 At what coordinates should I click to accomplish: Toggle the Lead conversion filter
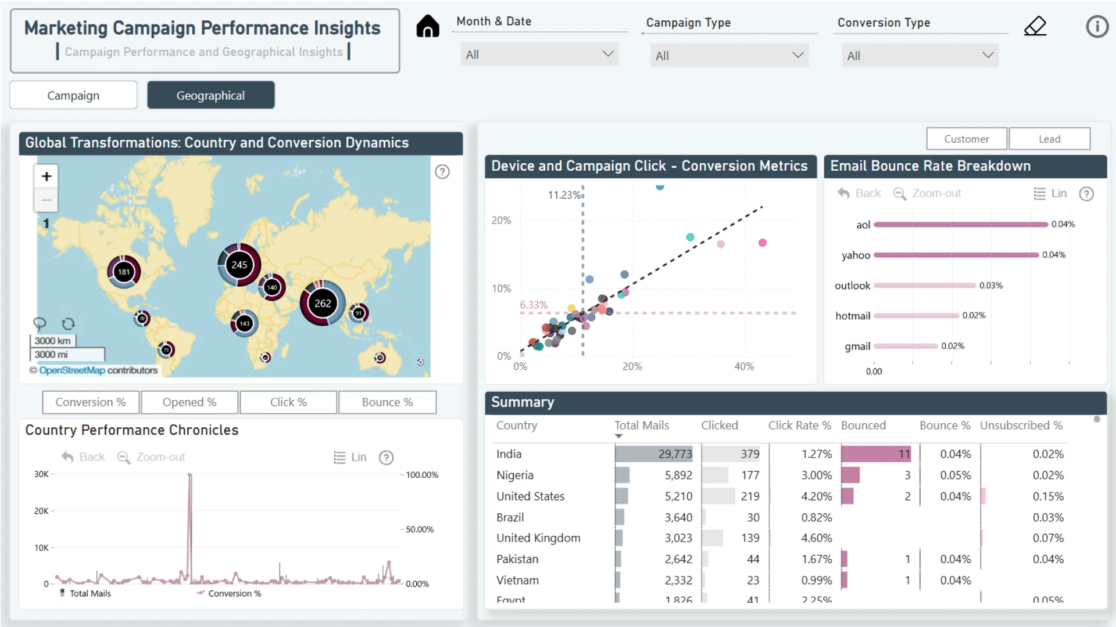click(x=1049, y=139)
